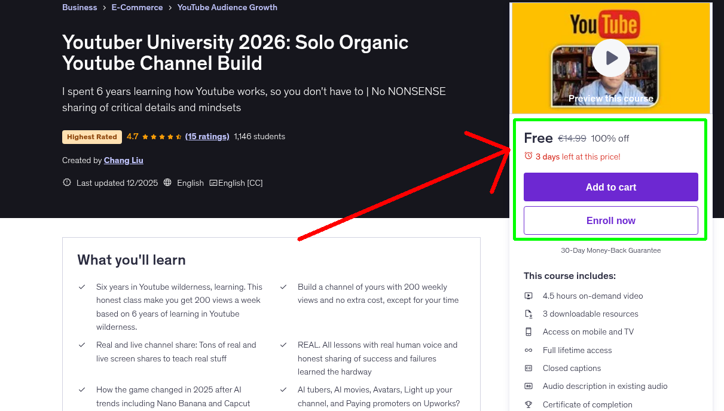This screenshot has height=411, width=724.
Task: Open the Business breadcrumb category
Action: 80,7
